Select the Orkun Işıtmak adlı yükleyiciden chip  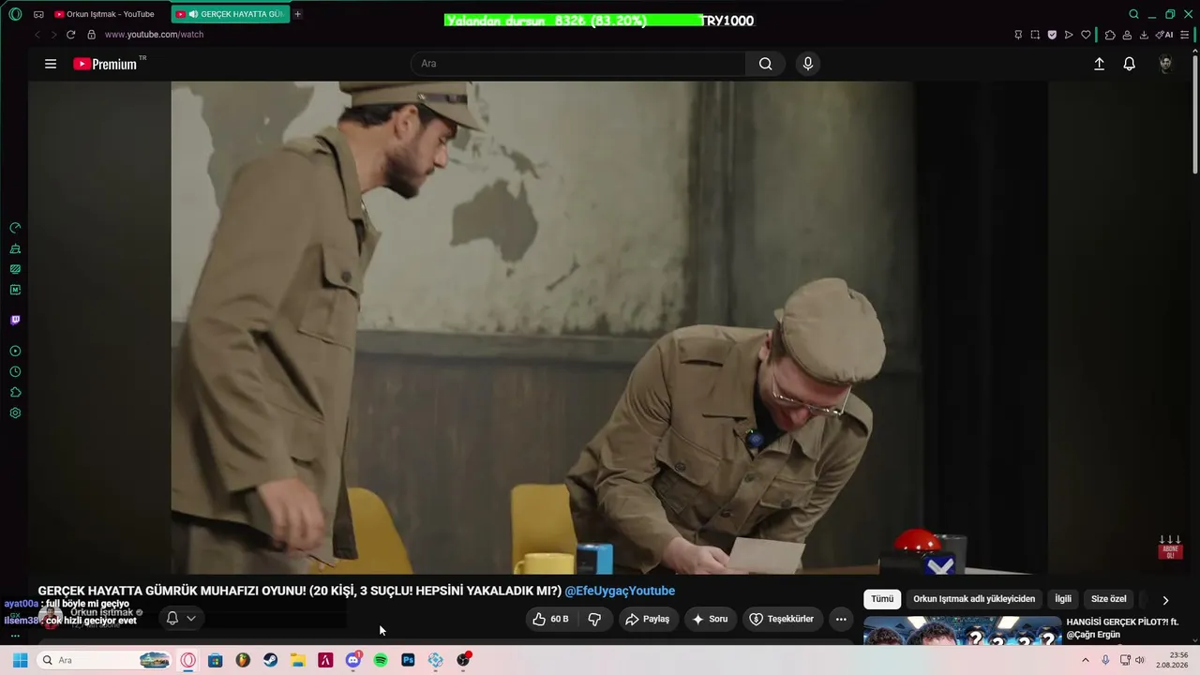point(974,599)
